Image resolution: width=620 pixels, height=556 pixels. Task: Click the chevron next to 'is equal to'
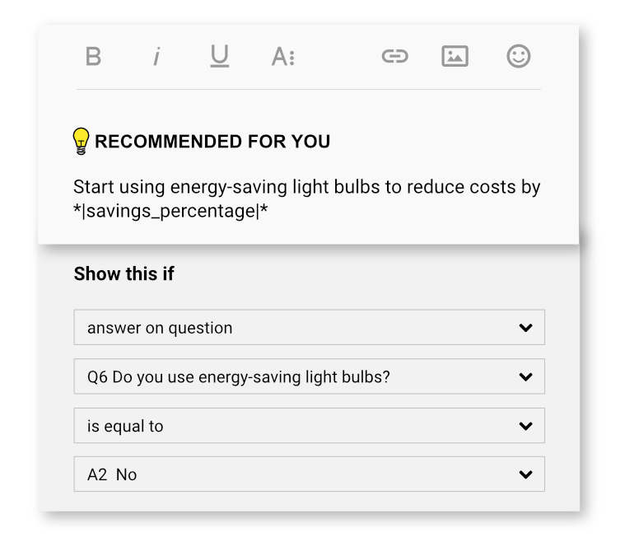click(526, 426)
